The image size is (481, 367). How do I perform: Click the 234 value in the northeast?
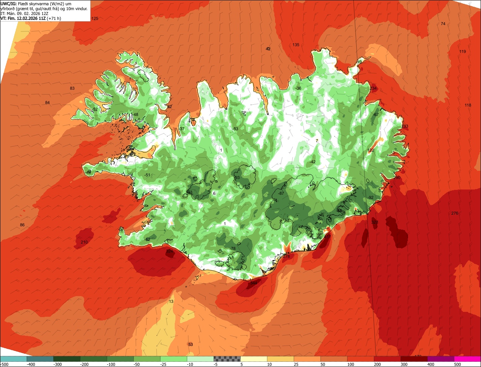373,88
